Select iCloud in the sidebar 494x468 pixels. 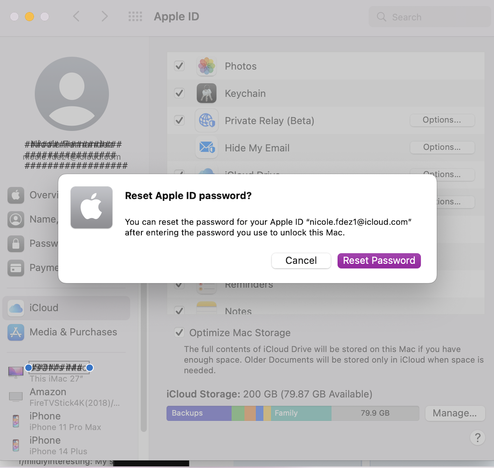pyautogui.click(x=66, y=308)
